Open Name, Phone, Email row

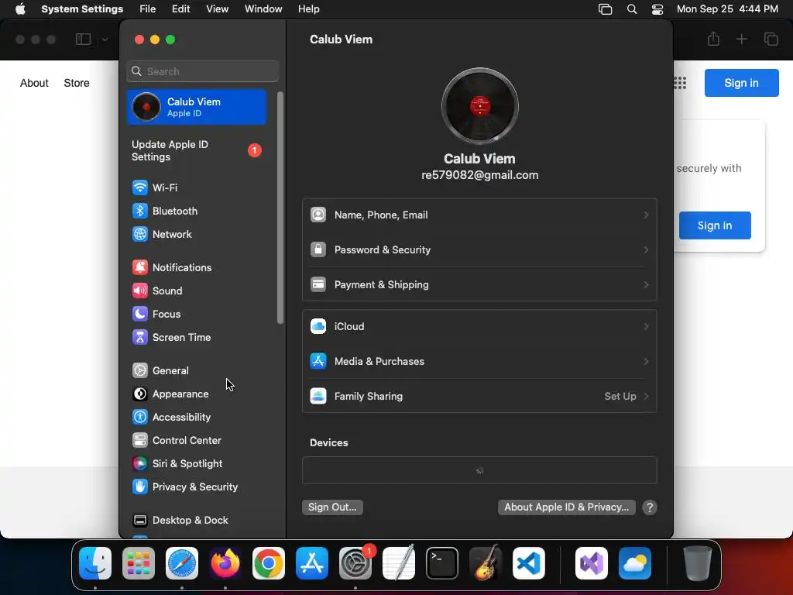coord(479,215)
